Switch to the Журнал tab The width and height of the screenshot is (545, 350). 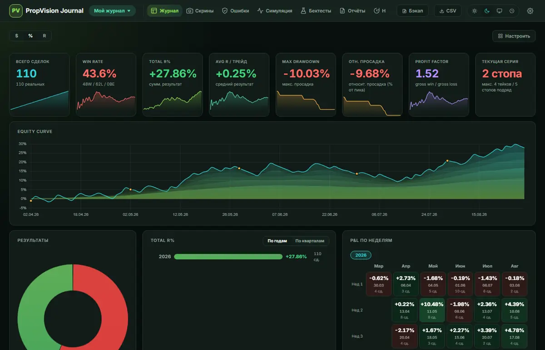pyautogui.click(x=164, y=11)
